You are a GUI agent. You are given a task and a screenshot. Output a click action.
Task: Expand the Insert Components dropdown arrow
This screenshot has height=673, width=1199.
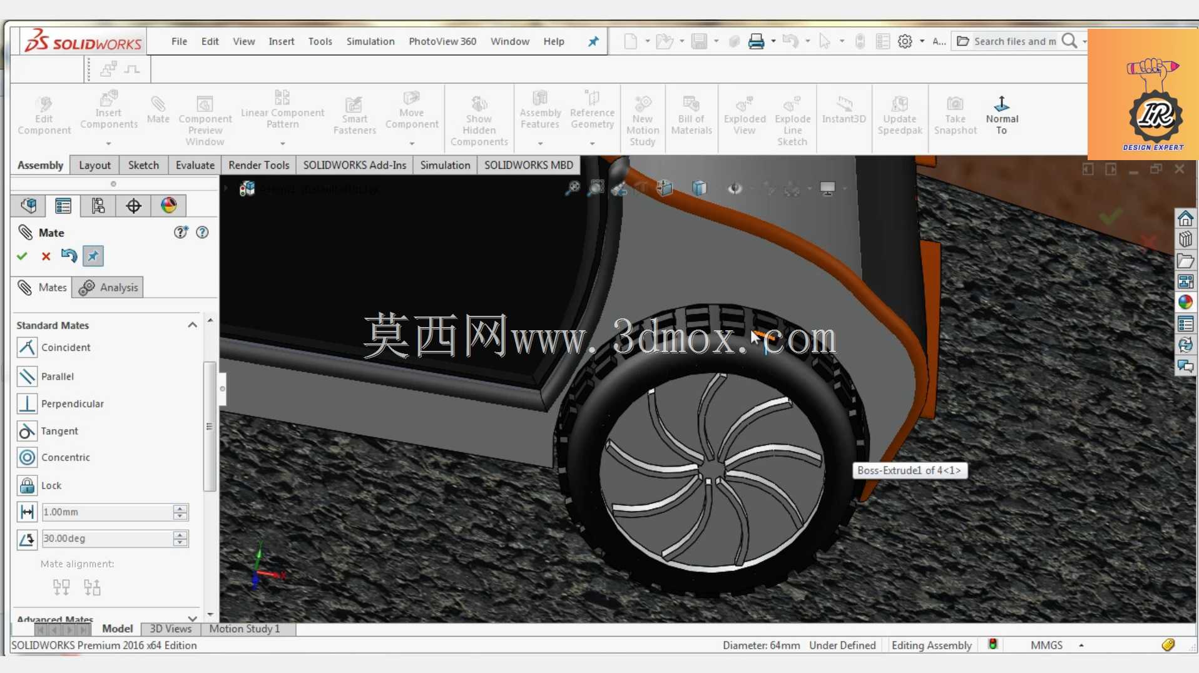click(x=108, y=144)
